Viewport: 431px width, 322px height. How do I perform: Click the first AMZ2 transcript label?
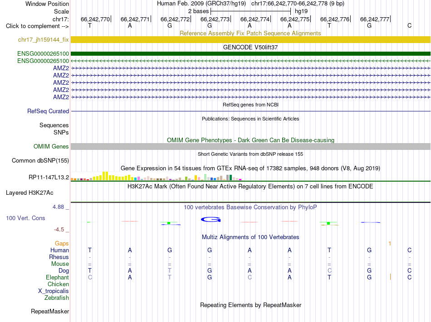(x=61, y=68)
